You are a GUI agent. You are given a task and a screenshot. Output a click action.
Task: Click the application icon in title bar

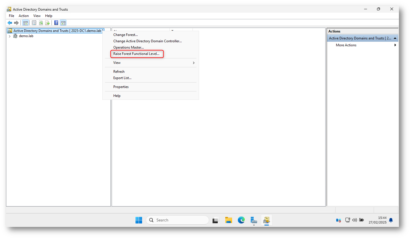click(x=9, y=9)
